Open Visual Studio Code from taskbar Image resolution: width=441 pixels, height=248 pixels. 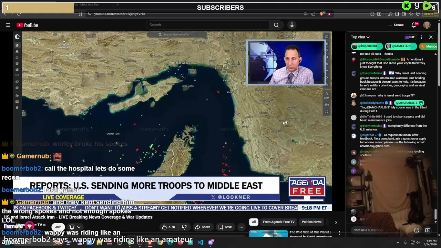point(201,242)
